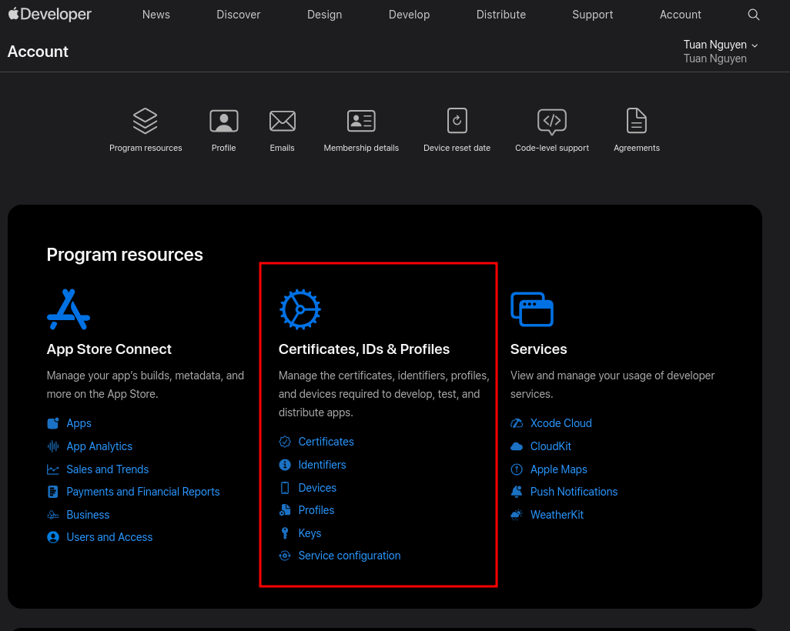Click the App Store Connect logo icon
This screenshot has height=631, width=790.
69,309
